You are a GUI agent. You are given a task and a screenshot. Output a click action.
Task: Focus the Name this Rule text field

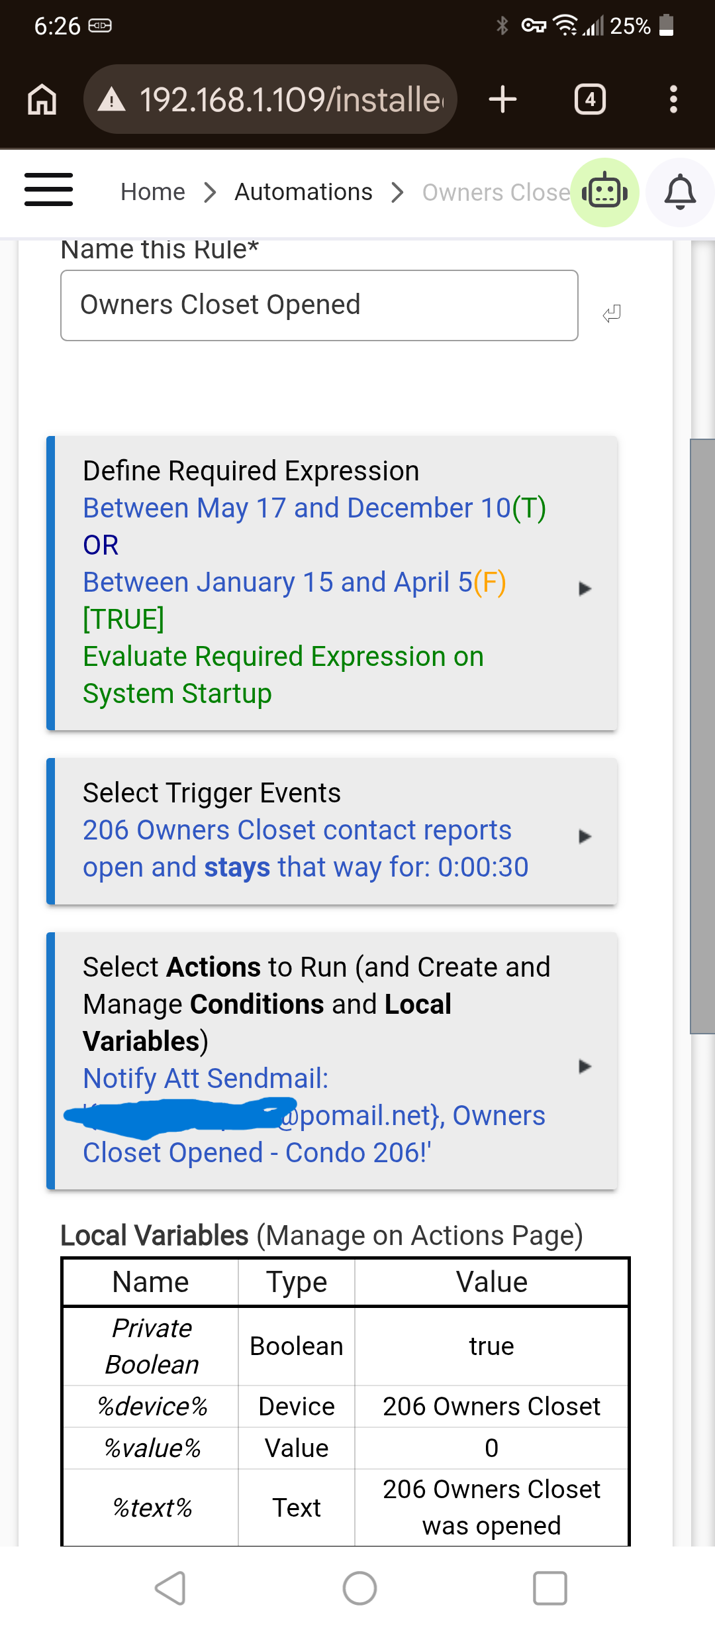point(319,305)
